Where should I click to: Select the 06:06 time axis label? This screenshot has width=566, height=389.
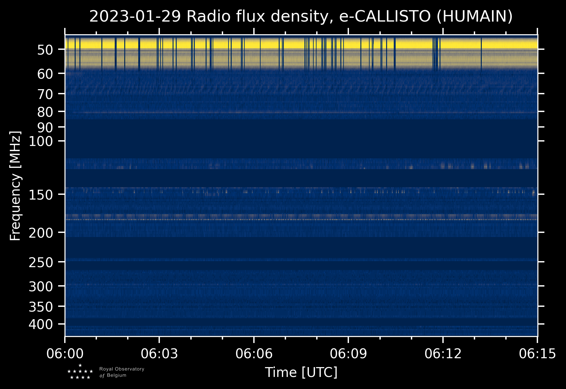254,353
